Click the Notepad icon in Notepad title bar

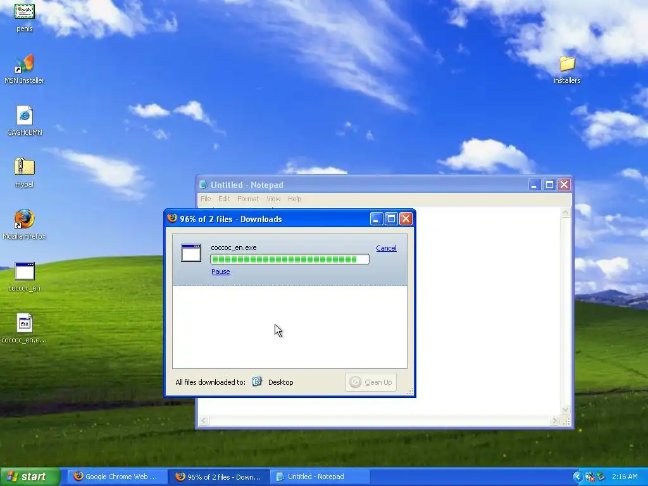(x=203, y=185)
